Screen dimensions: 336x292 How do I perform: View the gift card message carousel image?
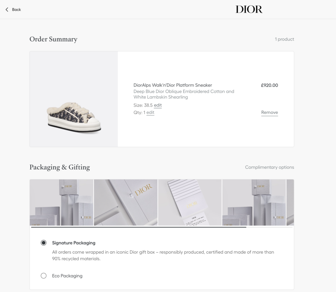pos(190,203)
